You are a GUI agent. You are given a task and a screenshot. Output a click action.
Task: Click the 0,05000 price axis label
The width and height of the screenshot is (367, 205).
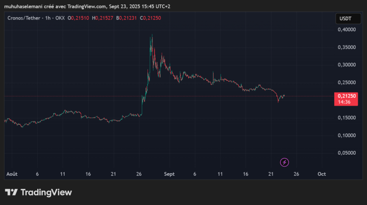tap(346, 153)
